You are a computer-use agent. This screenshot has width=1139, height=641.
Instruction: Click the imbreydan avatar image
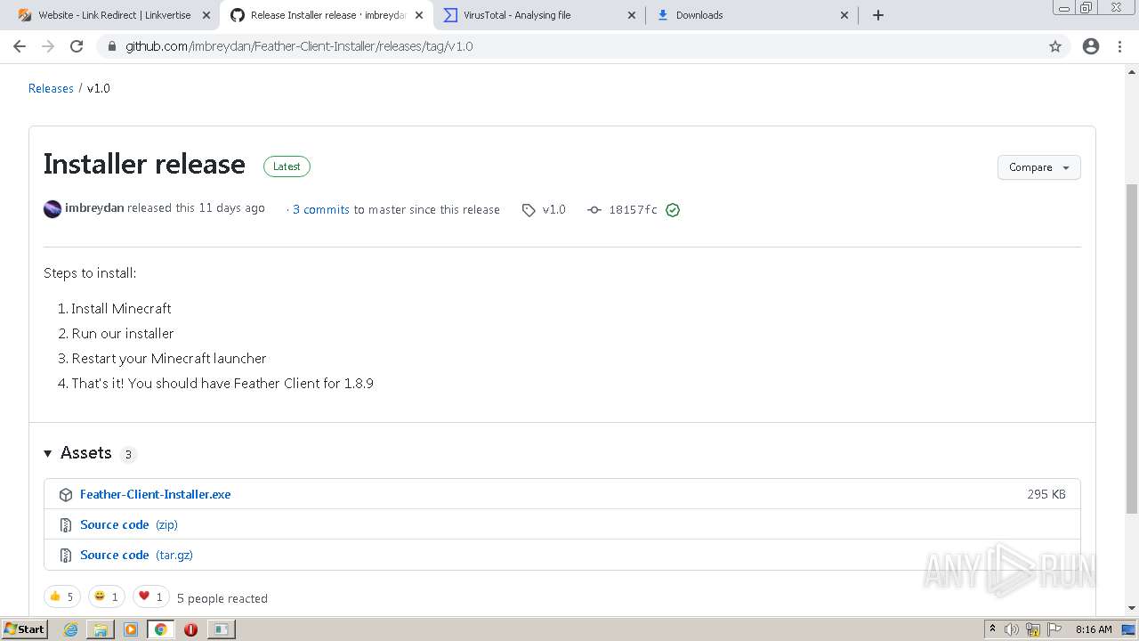pyautogui.click(x=53, y=209)
